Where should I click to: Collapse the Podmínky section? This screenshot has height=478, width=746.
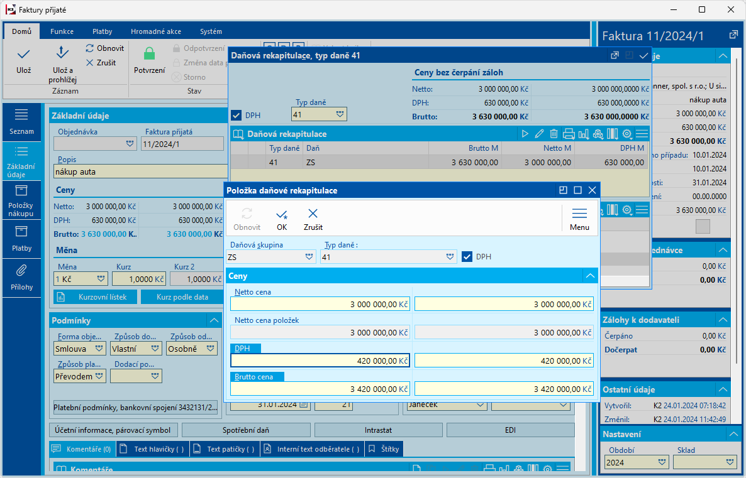tap(214, 320)
